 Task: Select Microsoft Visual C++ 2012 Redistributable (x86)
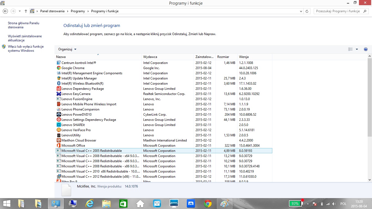[x=164, y=177]
